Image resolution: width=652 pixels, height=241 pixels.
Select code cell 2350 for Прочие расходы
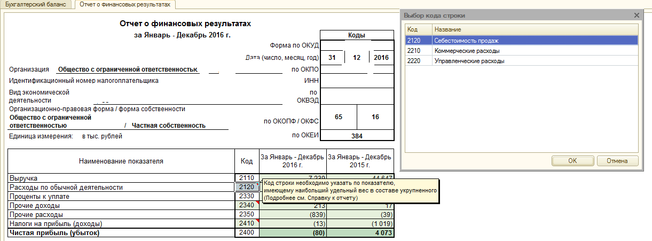click(247, 214)
